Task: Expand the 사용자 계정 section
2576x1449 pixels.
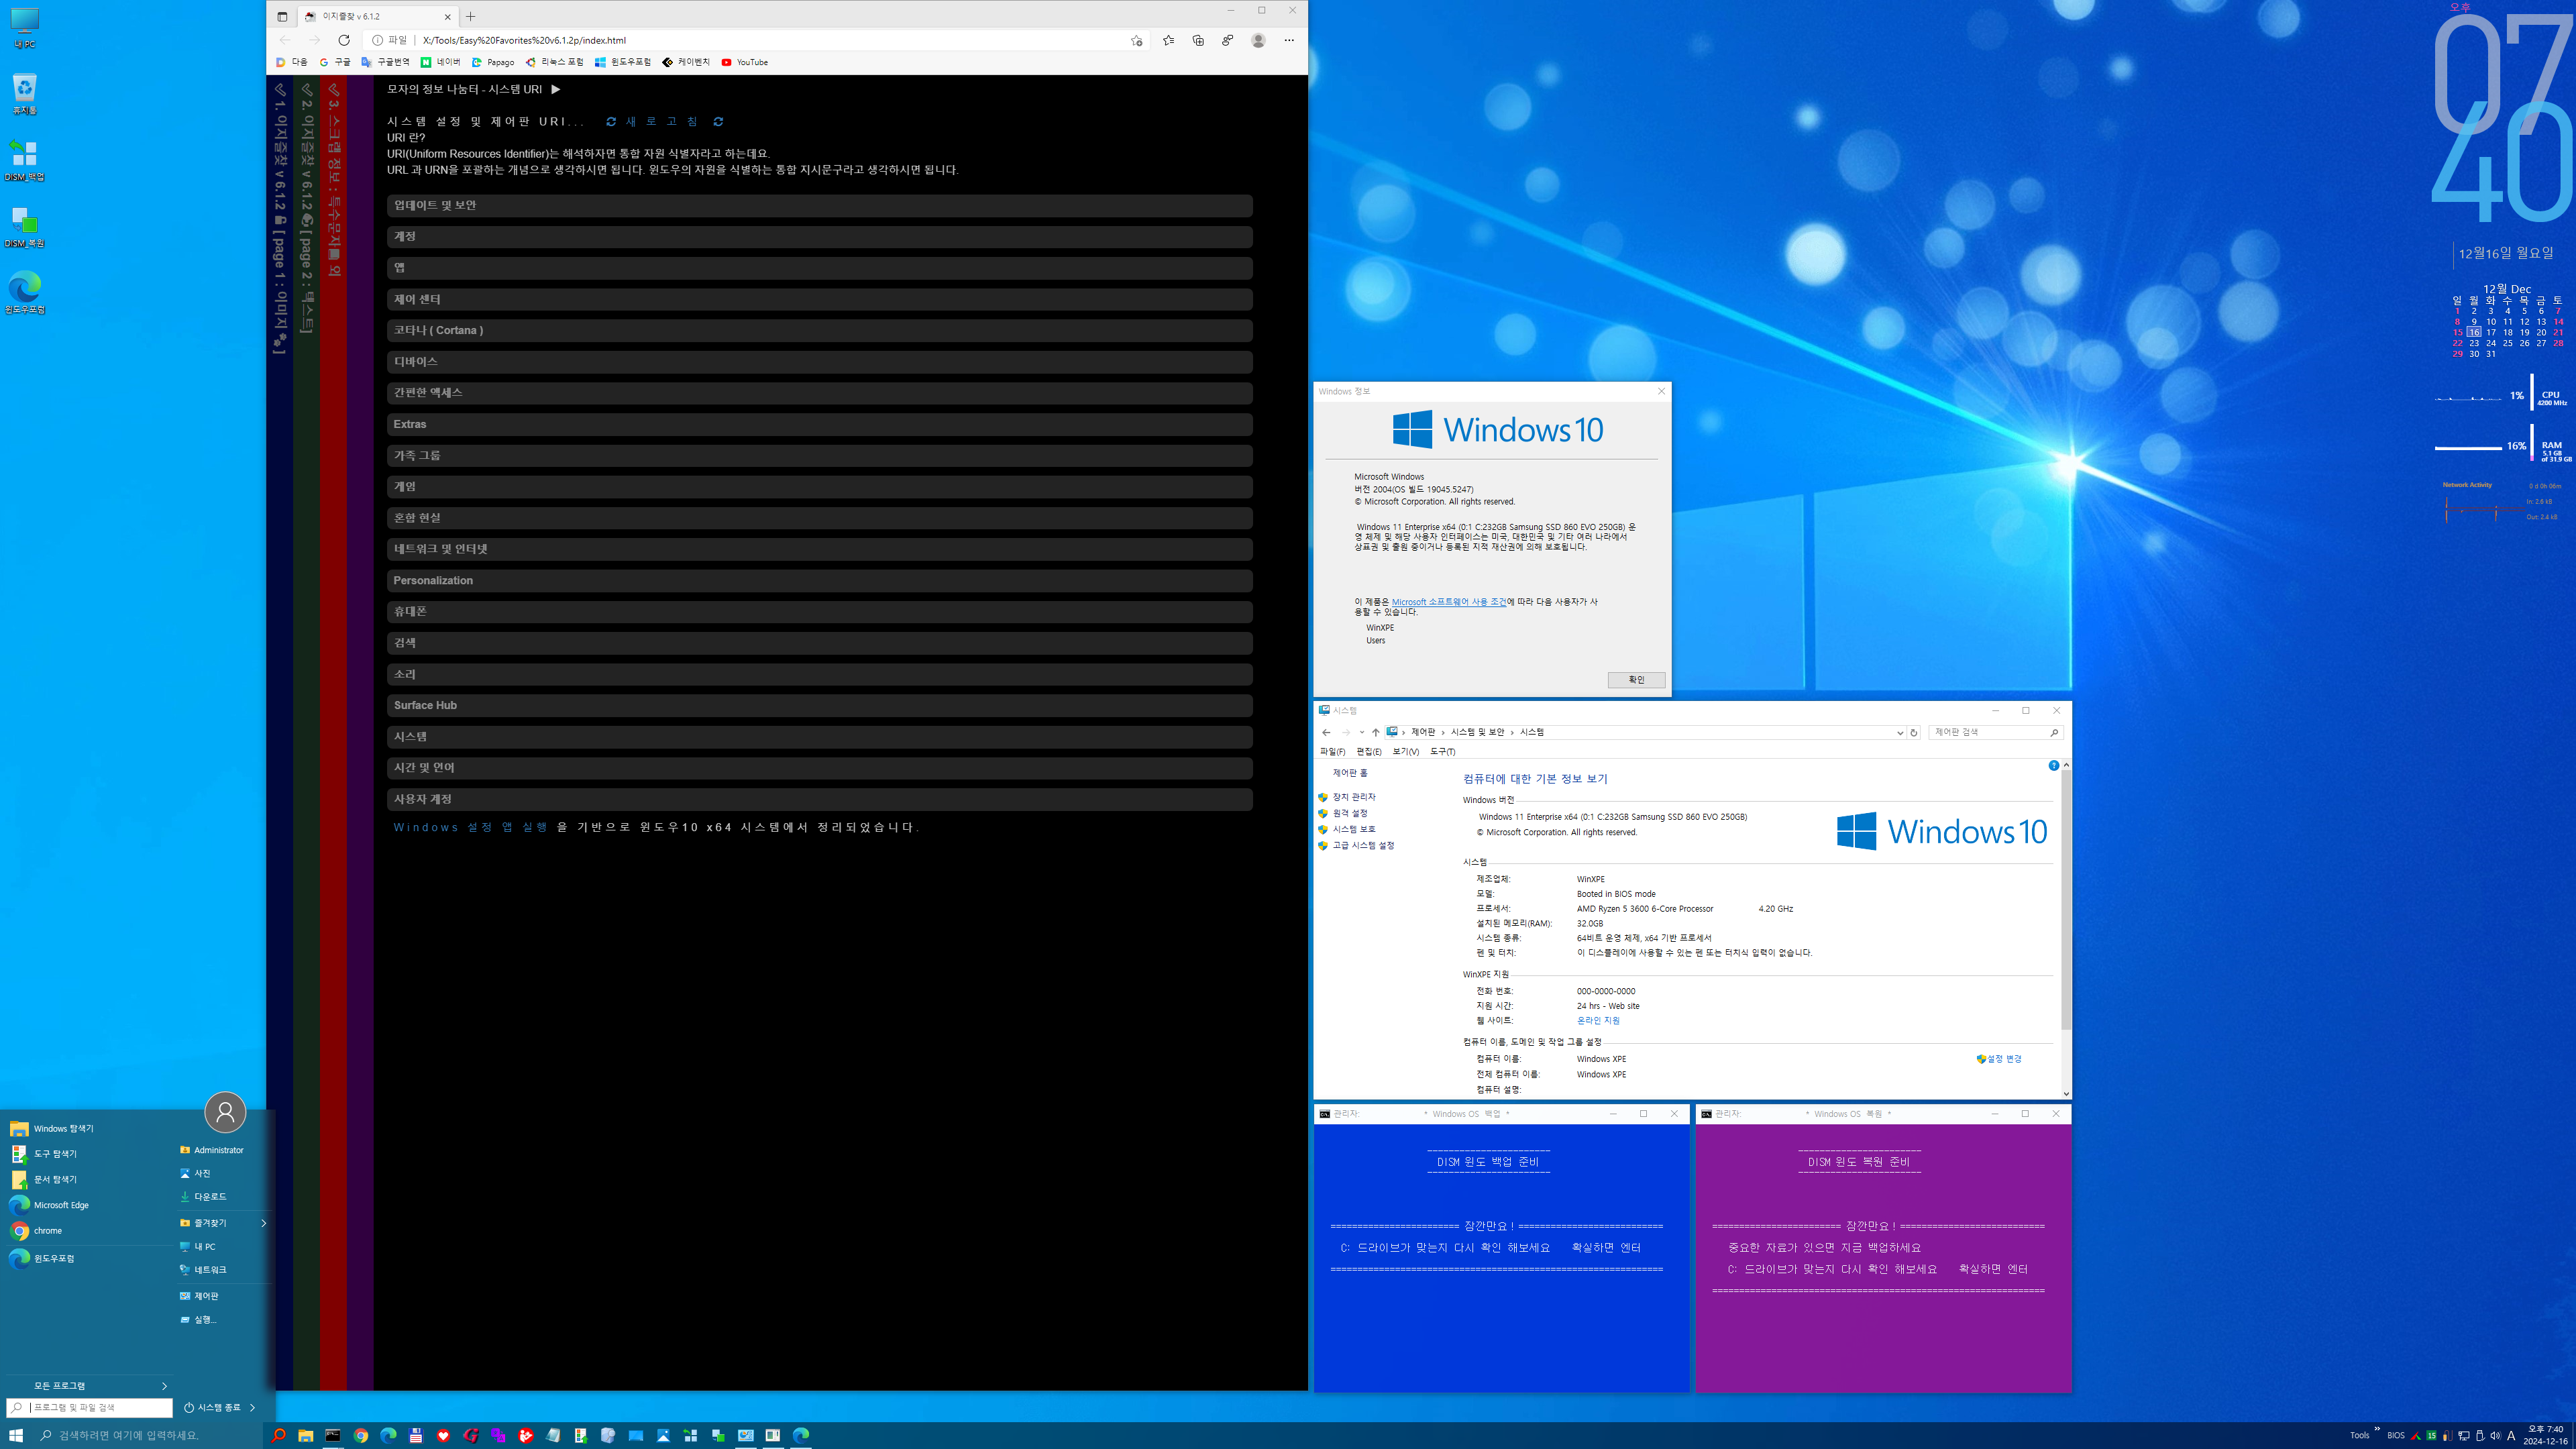Action: [820, 799]
